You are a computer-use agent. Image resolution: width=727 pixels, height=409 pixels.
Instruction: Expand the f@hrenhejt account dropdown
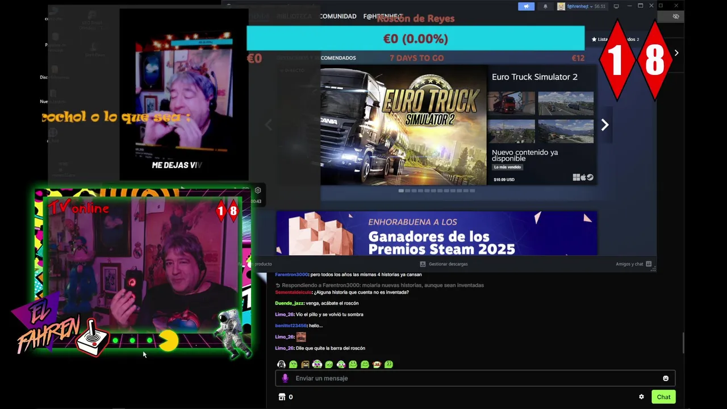coord(579,6)
